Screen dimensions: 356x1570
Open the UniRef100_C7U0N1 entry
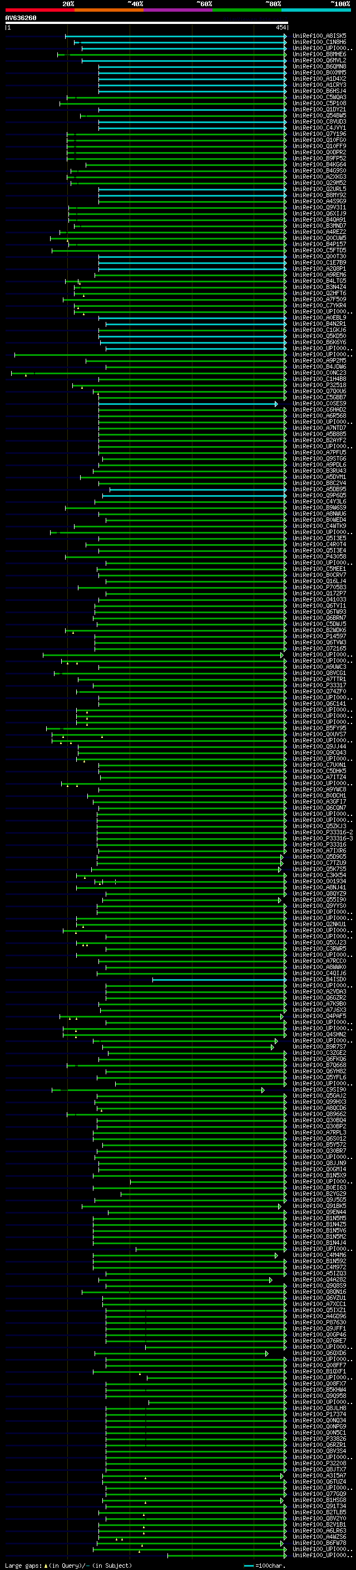[x=319, y=765]
